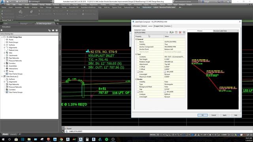Viewport: 253px width, 142px height.
Task: Open Revit from the taskbar
Action: (94, 139)
